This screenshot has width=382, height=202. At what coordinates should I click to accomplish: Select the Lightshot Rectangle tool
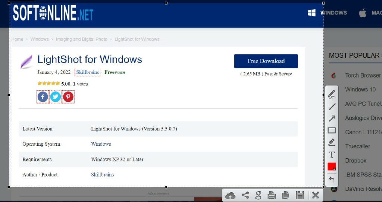point(332,130)
